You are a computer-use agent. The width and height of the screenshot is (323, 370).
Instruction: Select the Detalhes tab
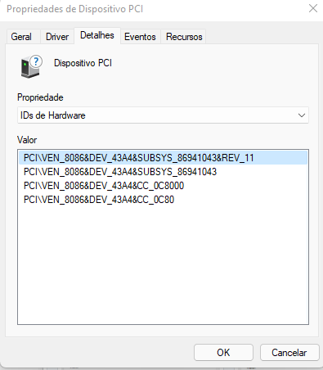(x=97, y=35)
